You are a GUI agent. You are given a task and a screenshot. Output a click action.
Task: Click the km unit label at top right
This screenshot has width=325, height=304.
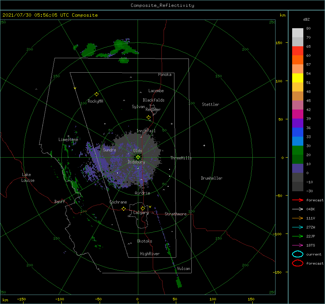282,15
